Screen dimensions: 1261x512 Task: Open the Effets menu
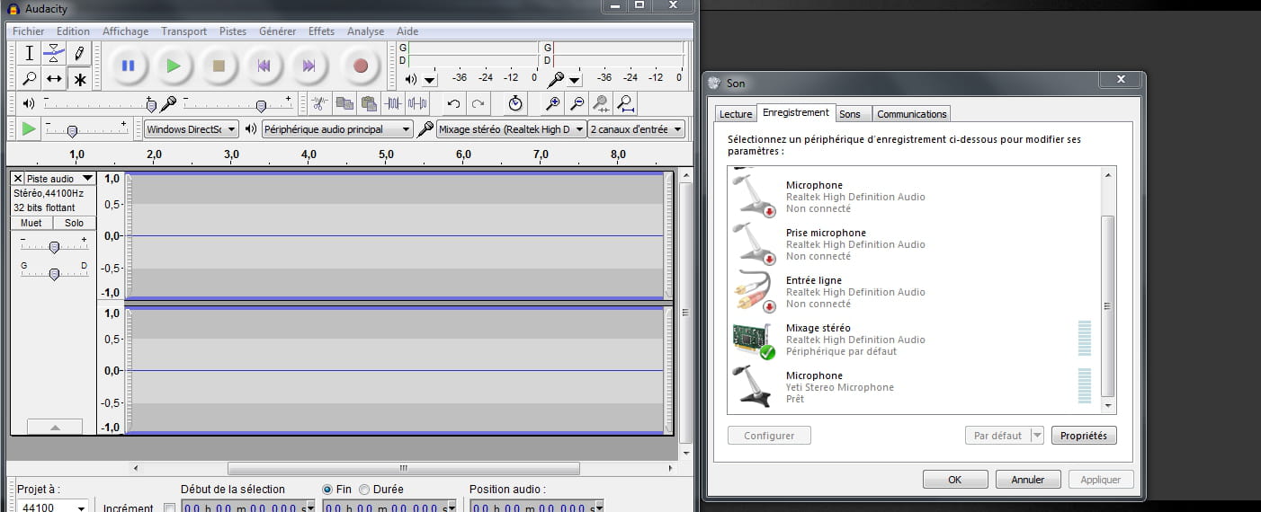click(x=321, y=31)
